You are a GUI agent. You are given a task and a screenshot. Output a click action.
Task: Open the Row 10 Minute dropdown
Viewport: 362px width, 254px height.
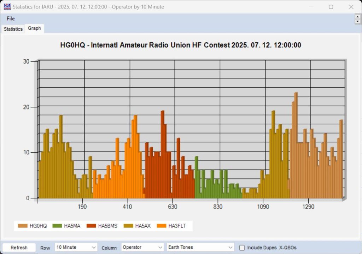(76, 247)
